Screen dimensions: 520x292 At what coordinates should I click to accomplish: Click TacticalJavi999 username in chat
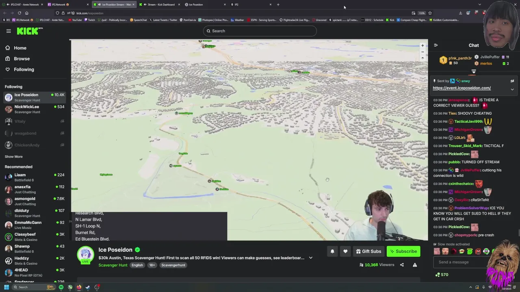pos(468,122)
